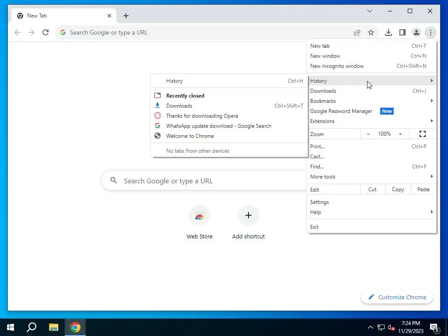Screen dimensions: 448x336
Task: Open New Incognito window
Action: pyautogui.click(x=371, y=66)
